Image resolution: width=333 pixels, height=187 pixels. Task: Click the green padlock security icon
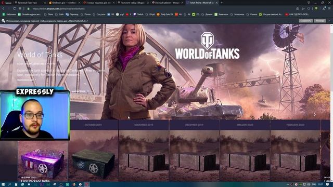(28, 9)
